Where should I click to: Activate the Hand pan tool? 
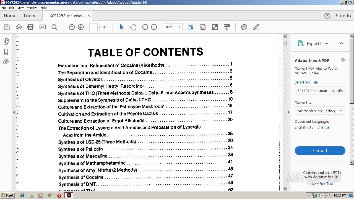coord(133,27)
